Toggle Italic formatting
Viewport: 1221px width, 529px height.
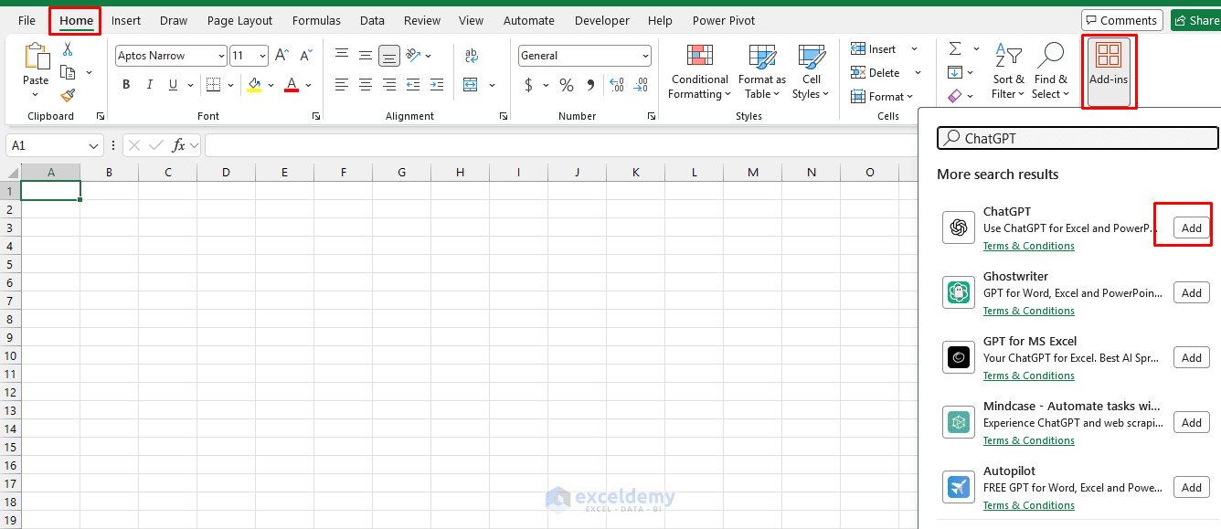150,85
